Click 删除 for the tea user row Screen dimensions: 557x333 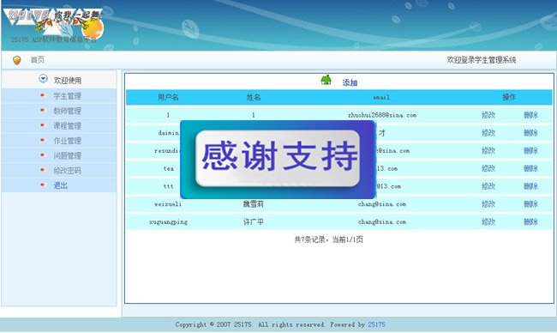pyautogui.click(x=530, y=168)
